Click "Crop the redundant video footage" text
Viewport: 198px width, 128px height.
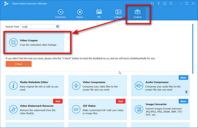tap(38, 45)
